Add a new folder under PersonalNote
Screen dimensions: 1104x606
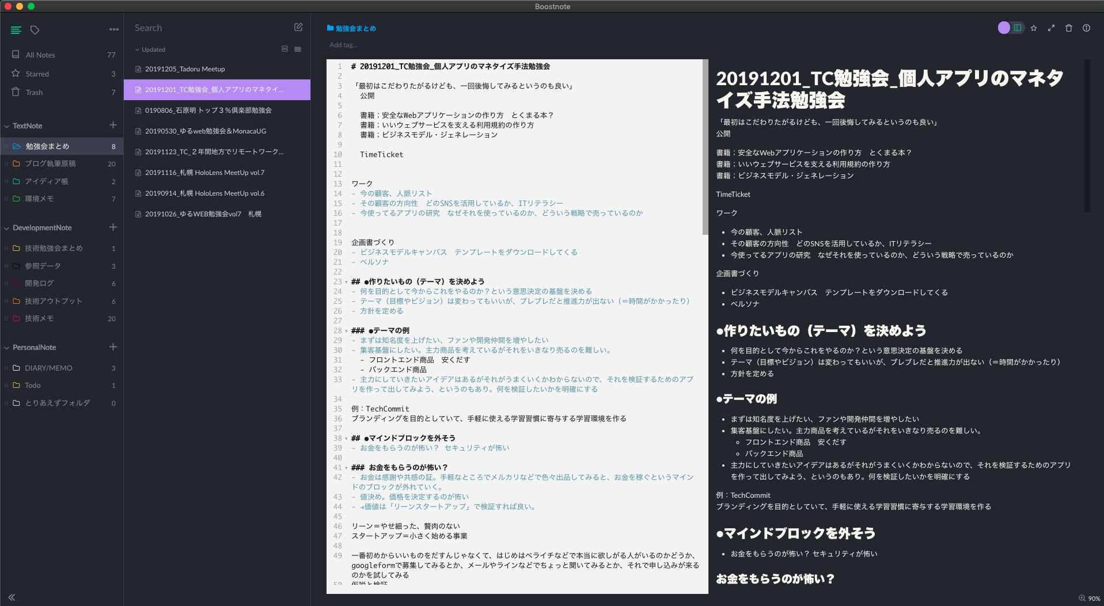(x=113, y=347)
